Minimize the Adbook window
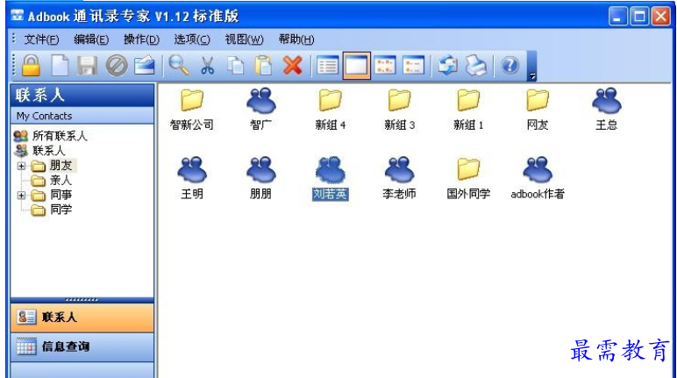The height and width of the screenshot is (378, 677). pos(618,17)
